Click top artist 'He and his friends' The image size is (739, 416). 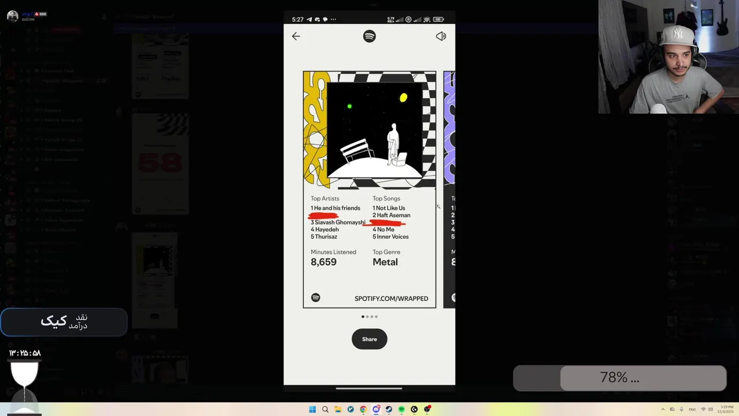coord(335,208)
